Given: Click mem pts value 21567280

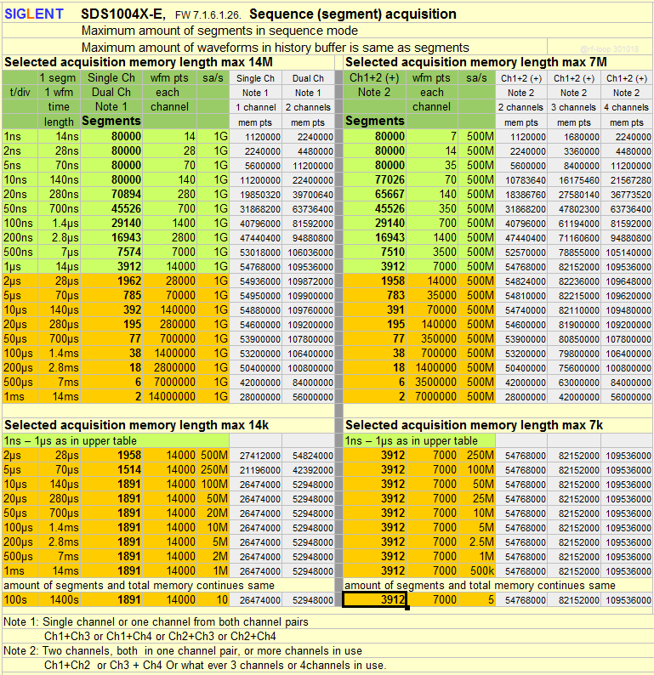Looking at the screenshot, I should [x=627, y=180].
